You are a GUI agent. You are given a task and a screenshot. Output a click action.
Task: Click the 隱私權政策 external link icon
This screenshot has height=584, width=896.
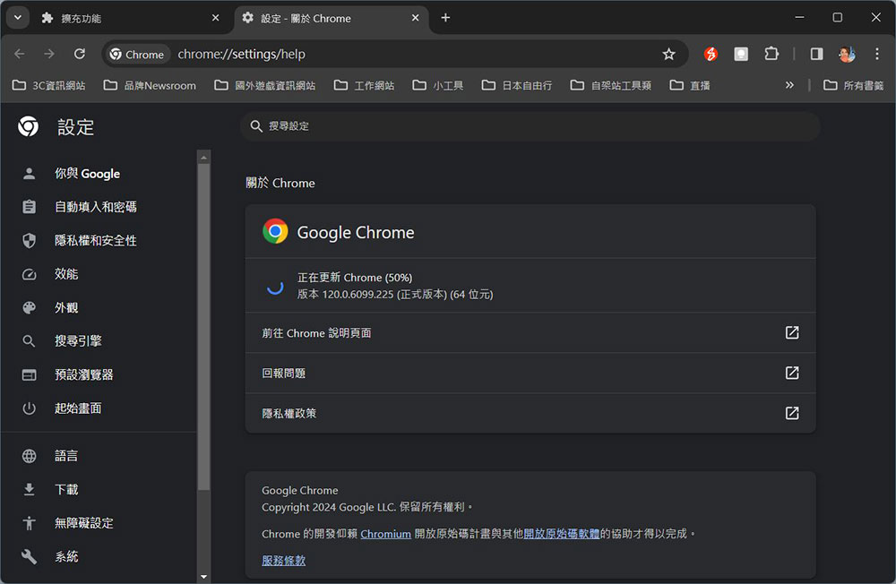(792, 413)
